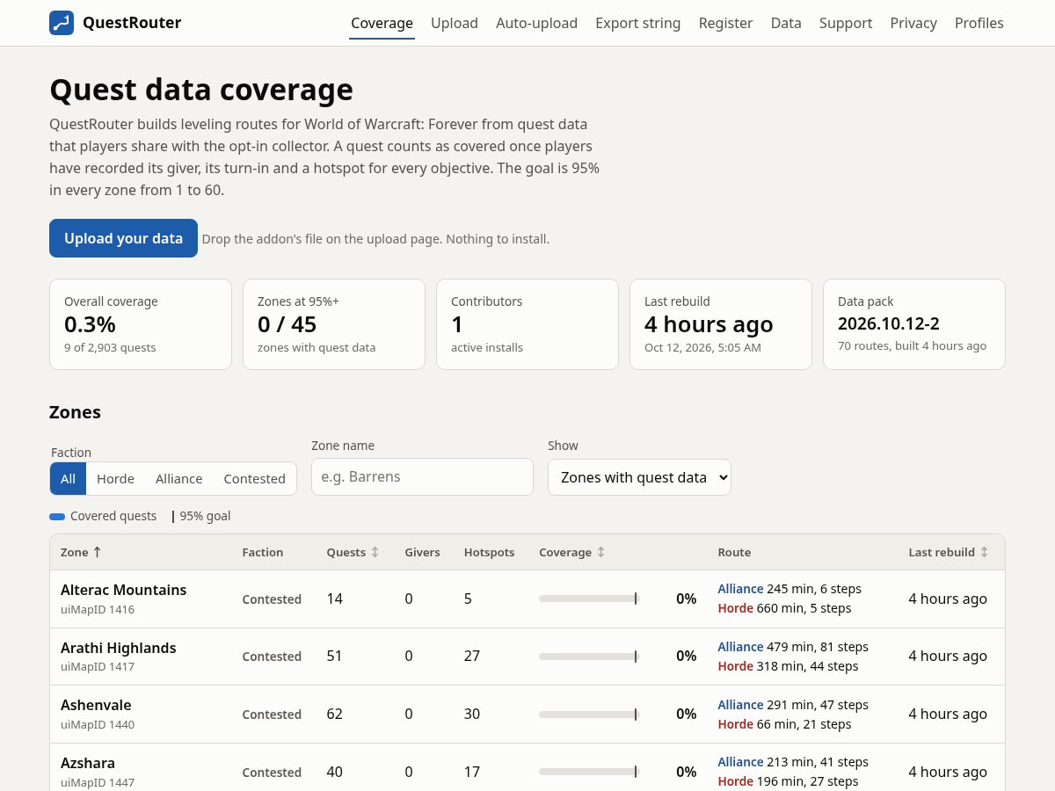Click Horde 66 min, 21 steps route
Image resolution: width=1055 pixels, height=791 pixels.
(x=784, y=724)
